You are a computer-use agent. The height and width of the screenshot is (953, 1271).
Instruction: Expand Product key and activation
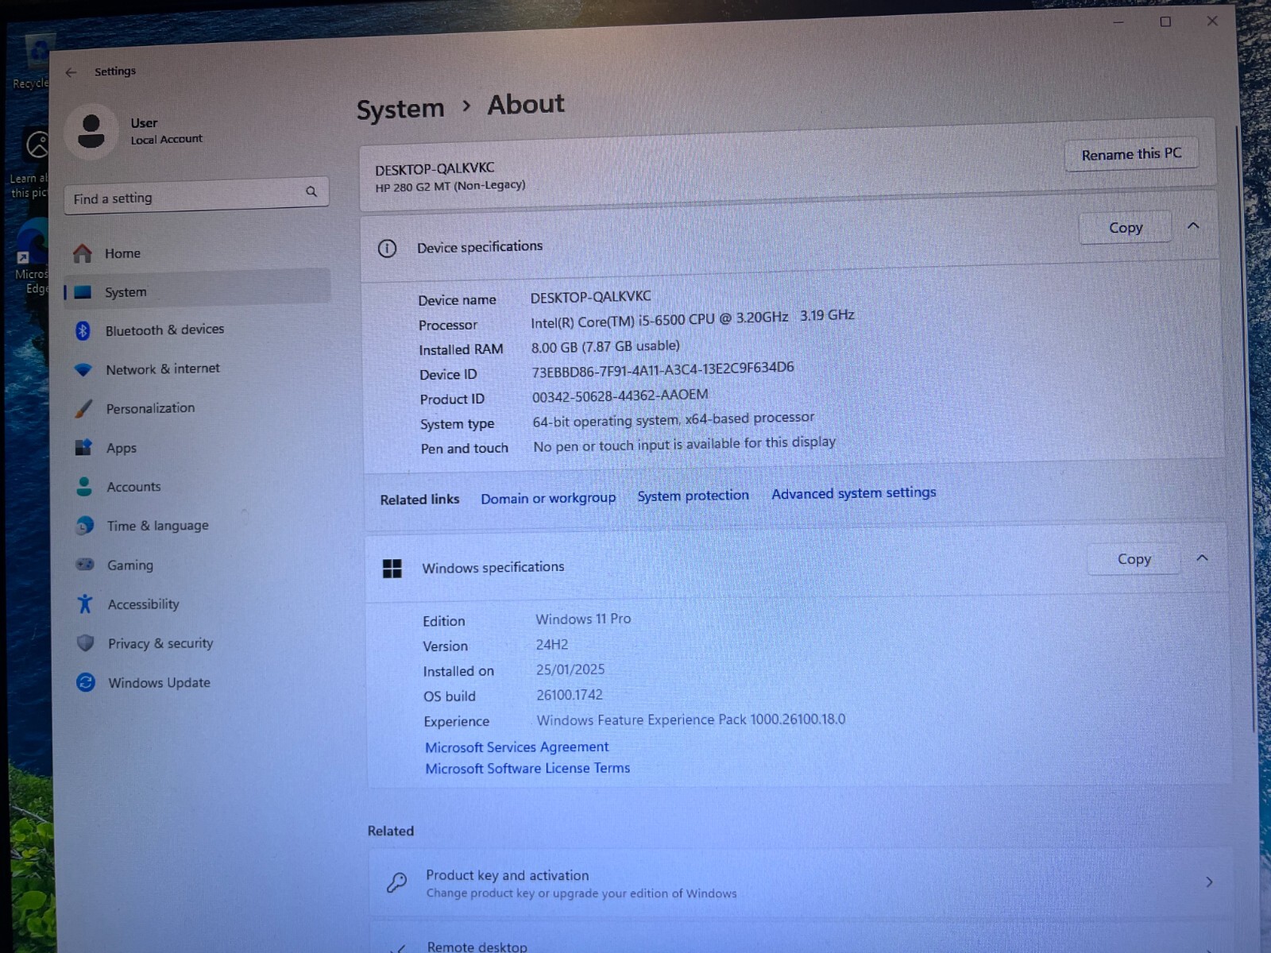[1208, 882]
